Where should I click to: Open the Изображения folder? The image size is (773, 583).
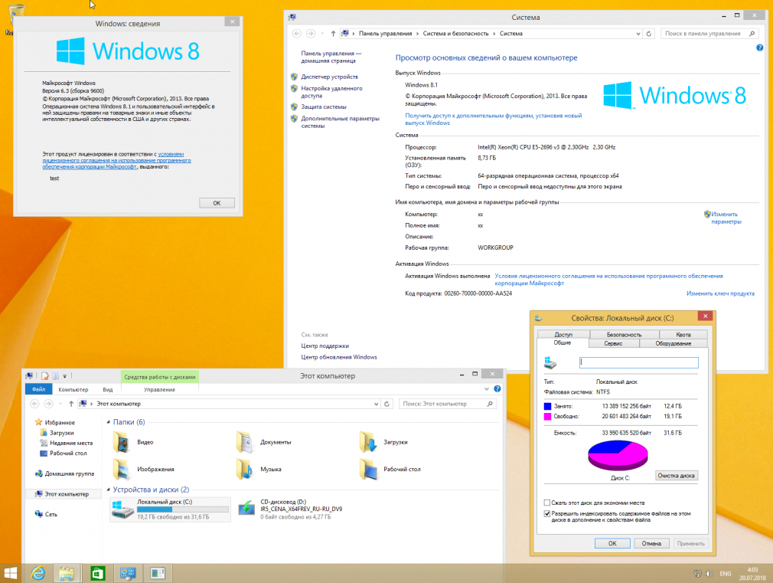click(x=143, y=469)
